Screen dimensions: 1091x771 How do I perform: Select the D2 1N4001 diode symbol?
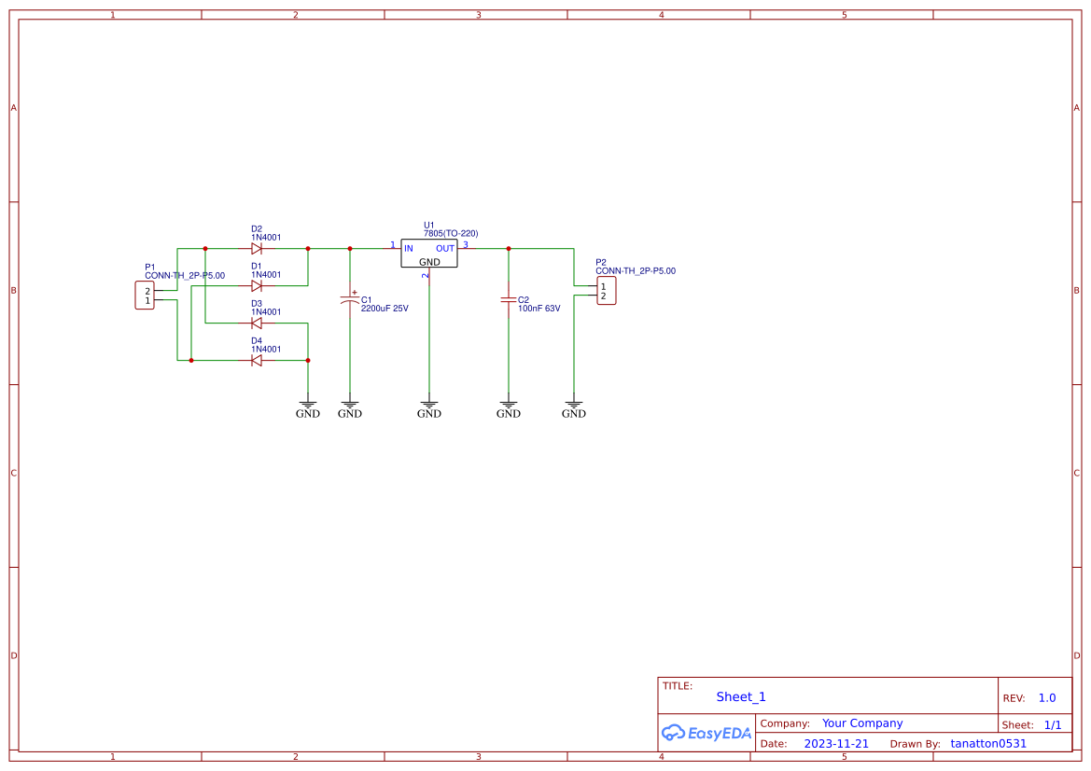tap(257, 248)
